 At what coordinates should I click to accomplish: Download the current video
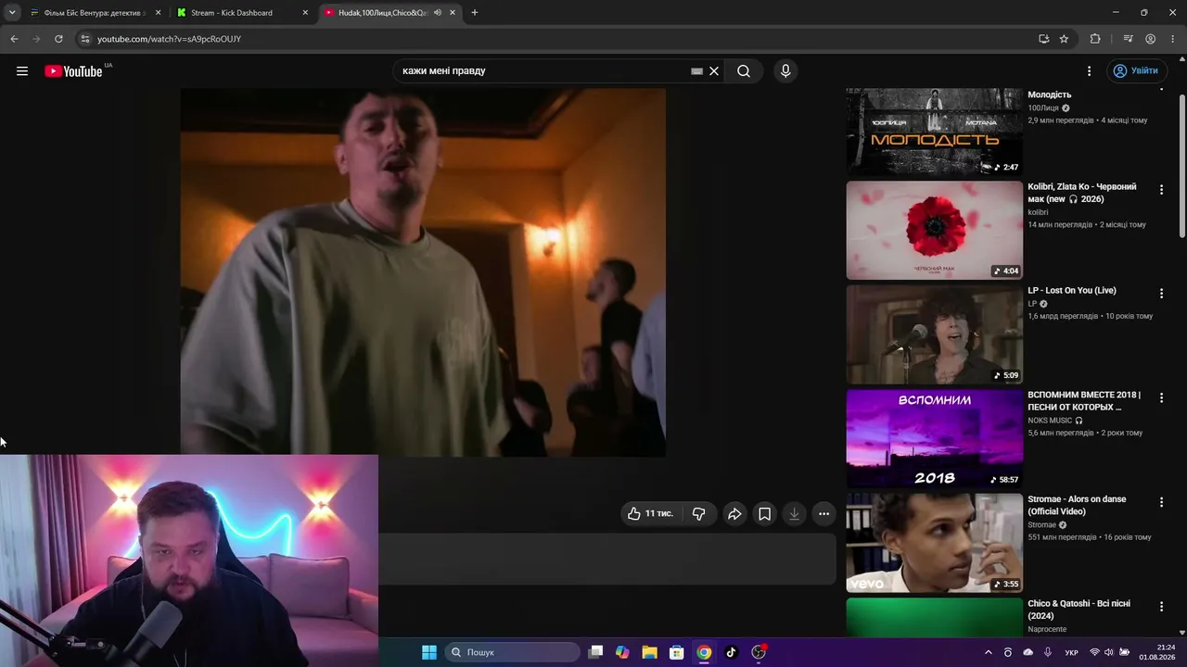(794, 514)
